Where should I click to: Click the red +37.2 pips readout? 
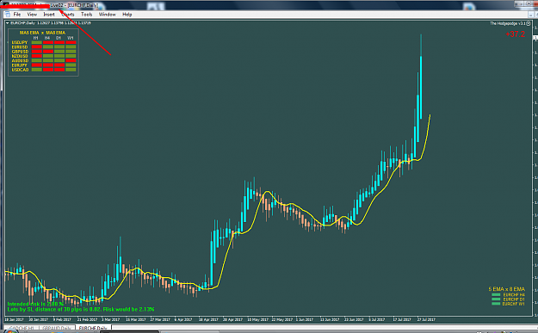pos(515,34)
